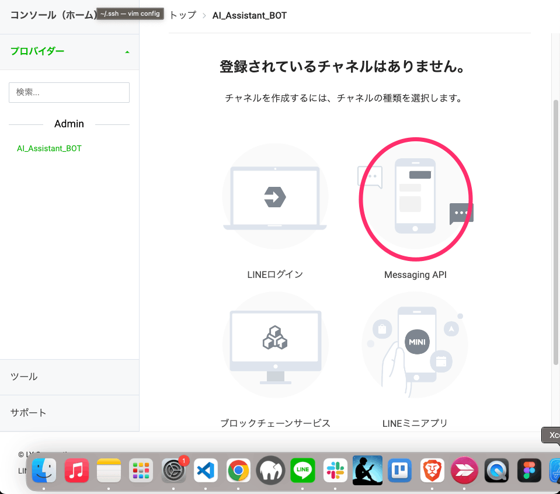Click the Messaging API label
The height and width of the screenshot is (494, 560).
click(x=415, y=274)
